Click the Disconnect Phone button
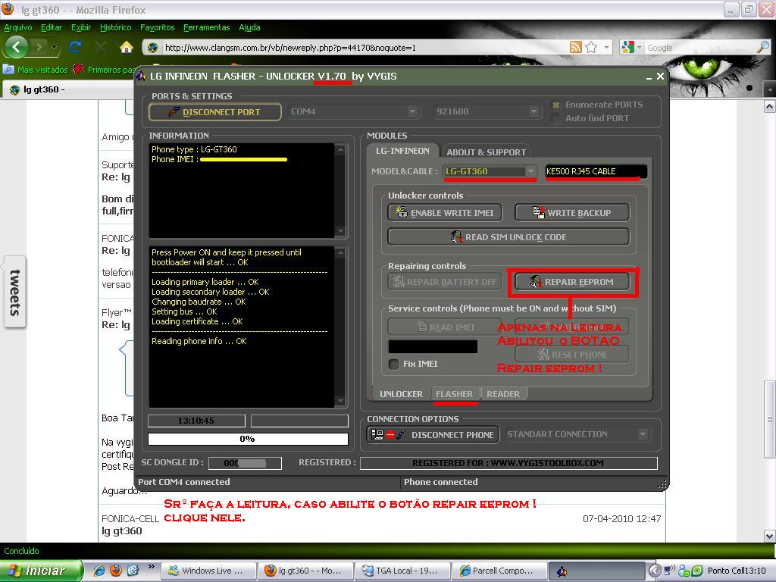Image resolution: width=776 pixels, height=582 pixels. (433, 434)
